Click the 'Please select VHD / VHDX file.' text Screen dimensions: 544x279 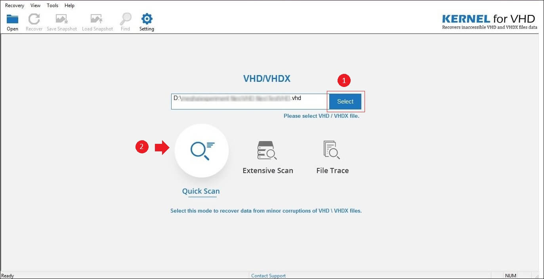[x=321, y=116]
